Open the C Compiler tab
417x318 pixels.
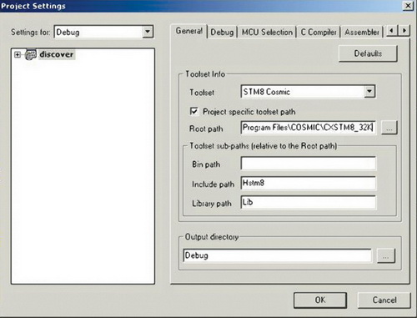click(x=319, y=32)
